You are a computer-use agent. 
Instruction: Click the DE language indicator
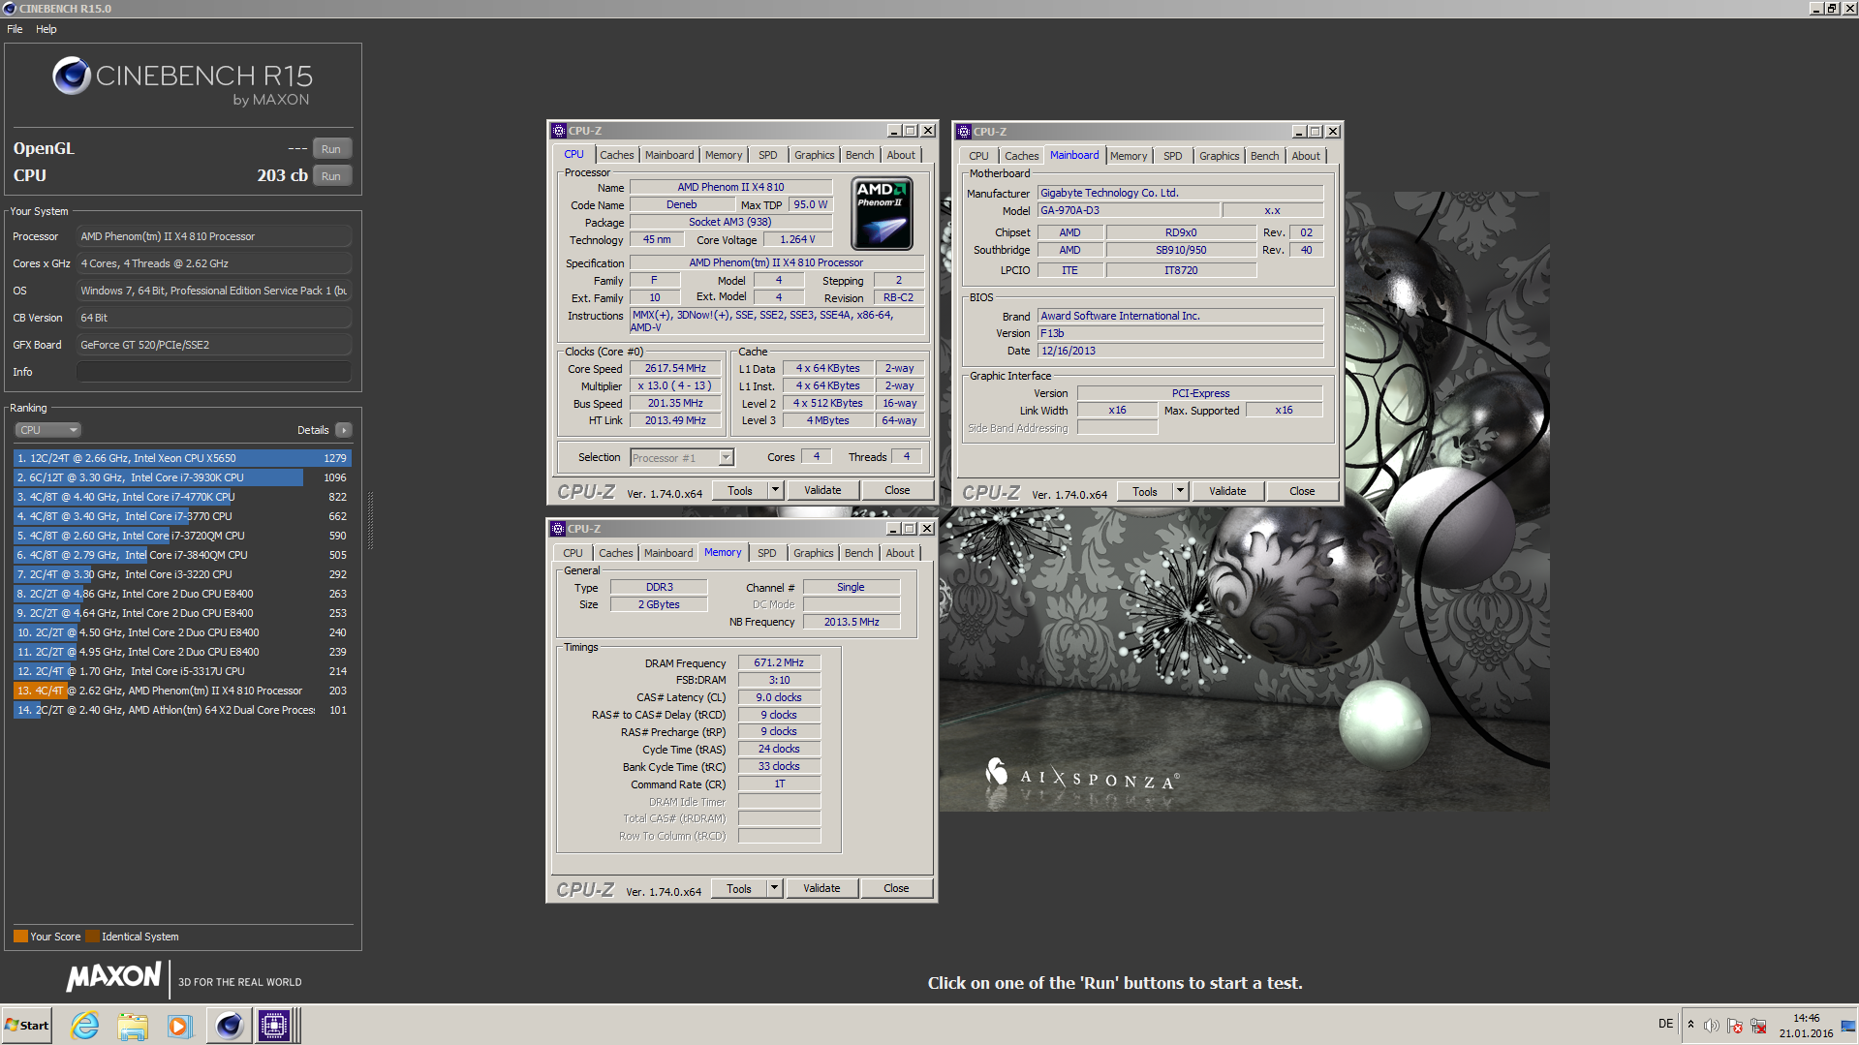pos(1665,1025)
